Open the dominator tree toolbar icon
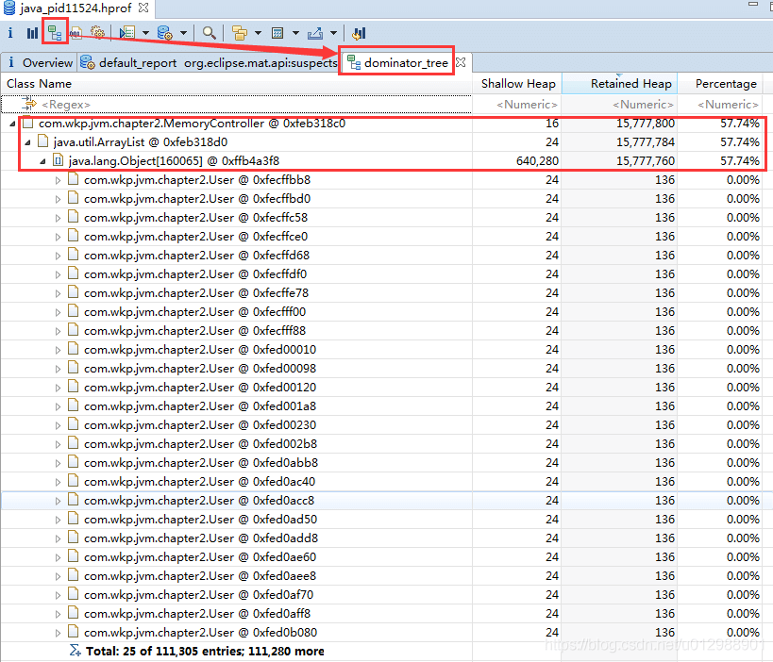Screen dimensions: 773x662 tap(54, 32)
